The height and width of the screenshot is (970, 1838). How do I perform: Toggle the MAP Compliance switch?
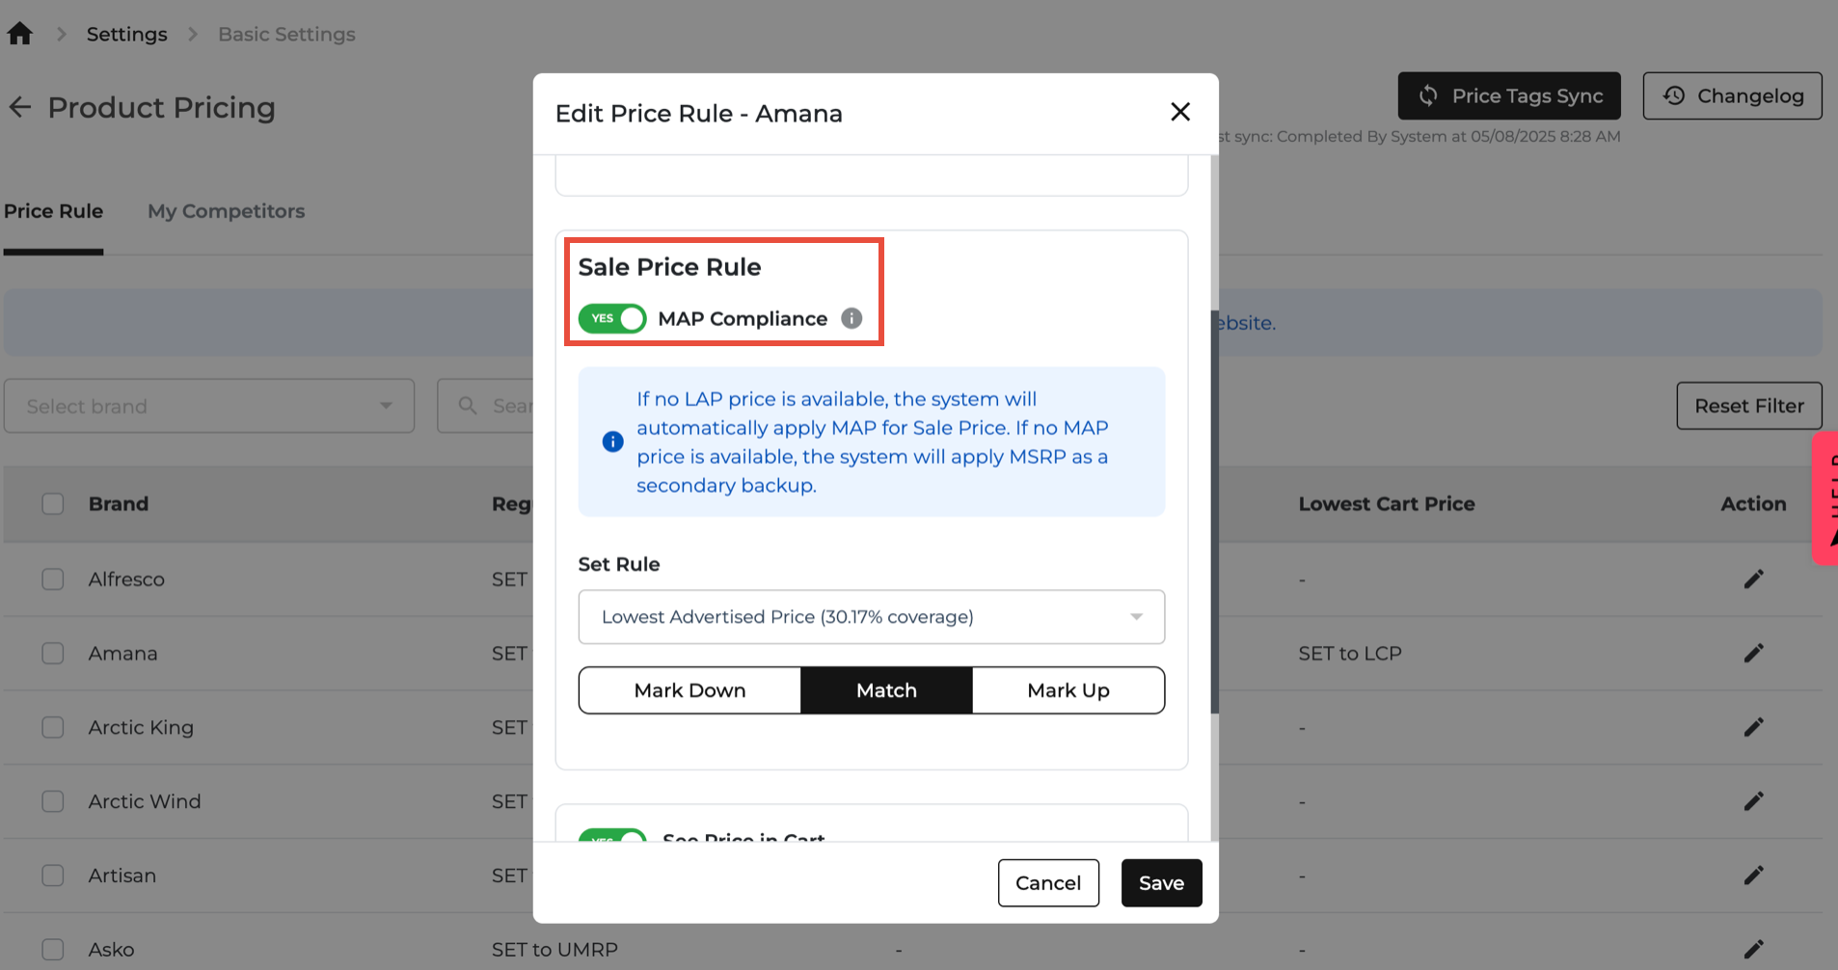coord(612,318)
